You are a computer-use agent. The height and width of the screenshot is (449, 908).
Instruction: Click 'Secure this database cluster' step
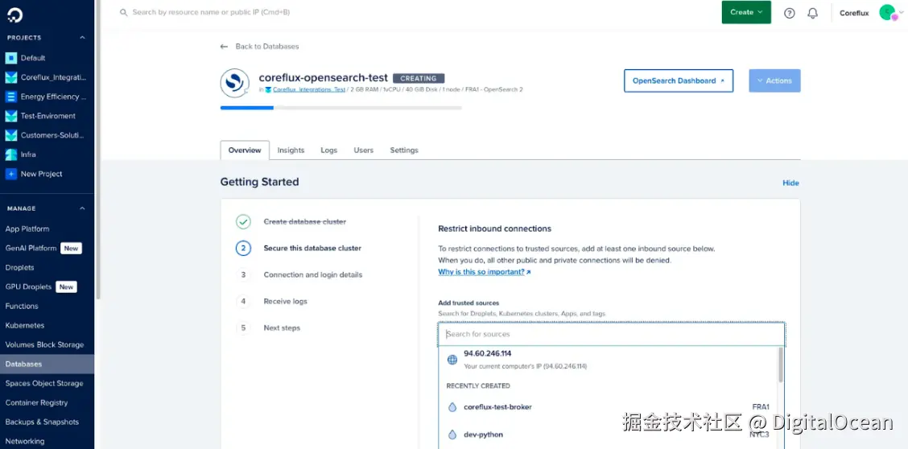(x=312, y=248)
